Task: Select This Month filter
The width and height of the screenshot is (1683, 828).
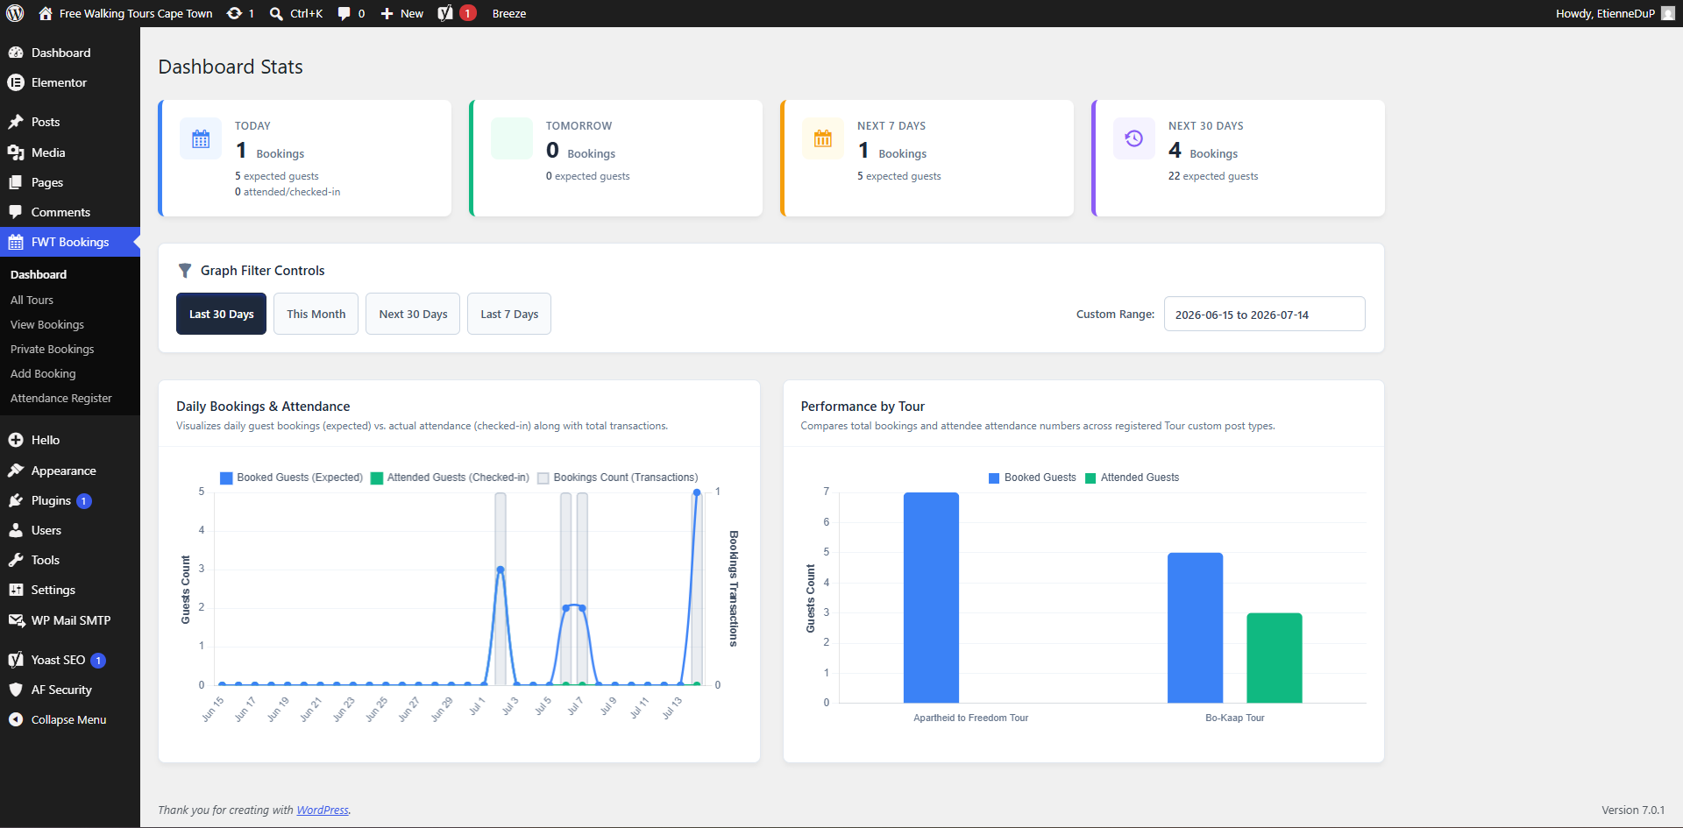Action: pyautogui.click(x=316, y=314)
